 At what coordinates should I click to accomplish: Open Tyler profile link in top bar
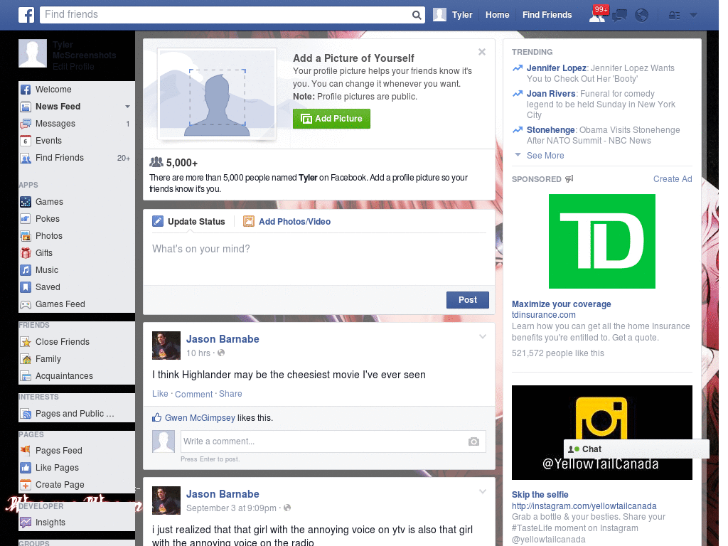click(462, 15)
